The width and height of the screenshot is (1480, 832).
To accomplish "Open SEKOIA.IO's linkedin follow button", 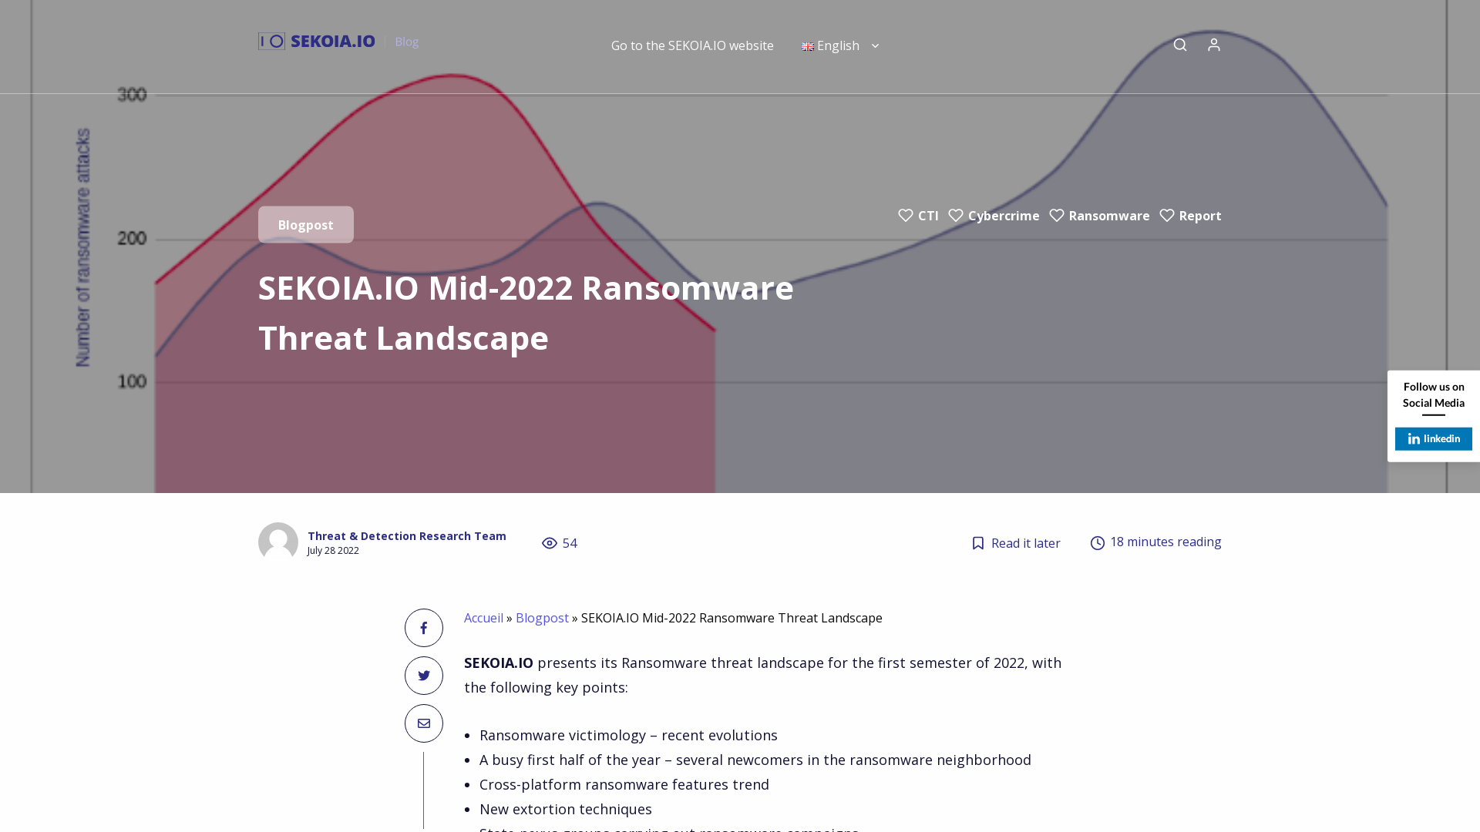I will (1433, 438).
